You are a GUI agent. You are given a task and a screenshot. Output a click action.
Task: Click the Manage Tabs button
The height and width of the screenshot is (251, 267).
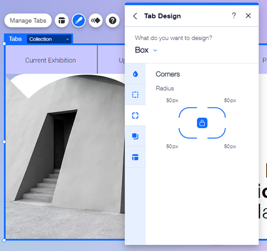coord(28,21)
